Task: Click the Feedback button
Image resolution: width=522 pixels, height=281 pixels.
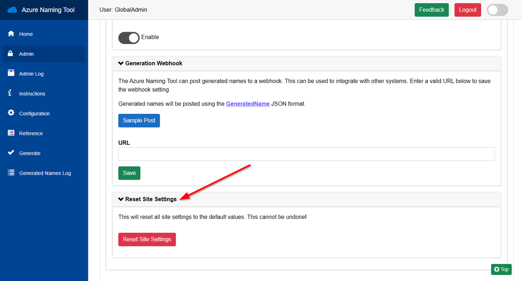Action: pyautogui.click(x=432, y=10)
